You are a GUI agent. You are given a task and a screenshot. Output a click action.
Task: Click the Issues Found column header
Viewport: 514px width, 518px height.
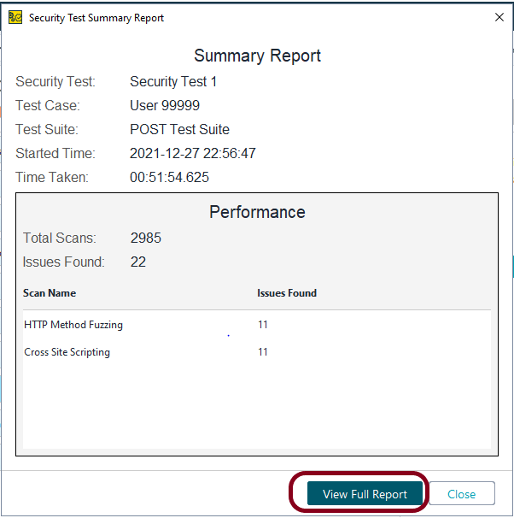click(287, 293)
